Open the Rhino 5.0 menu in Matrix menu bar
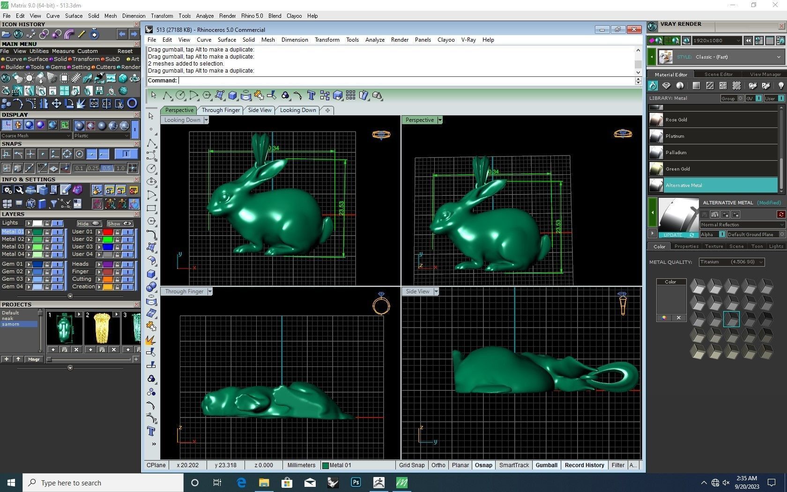This screenshot has width=787, height=492. (252, 16)
